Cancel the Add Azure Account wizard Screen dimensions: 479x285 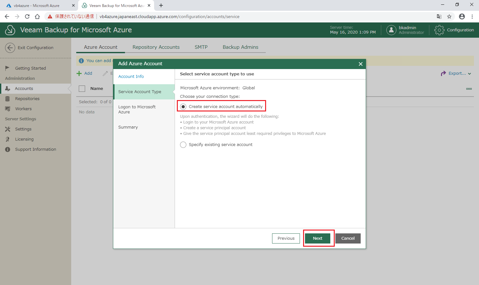point(348,238)
